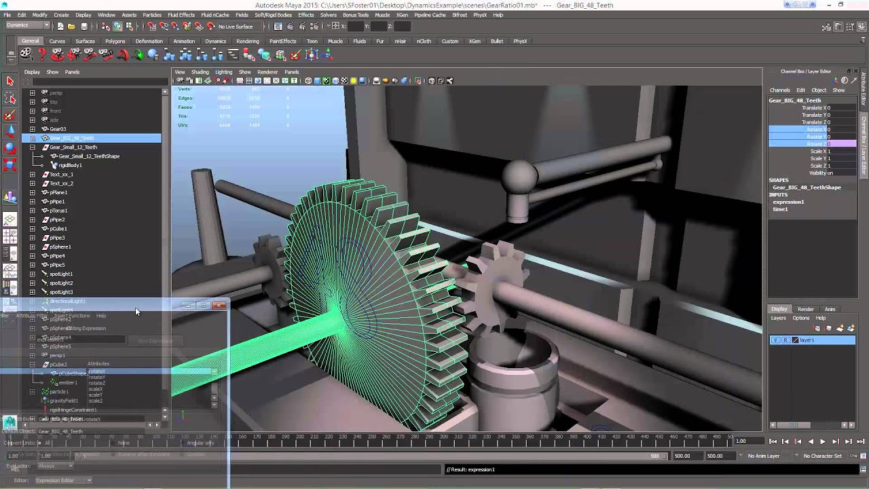Click the wireframe cube viewport icon
This screenshot has width=869, height=489.
pos(308,81)
